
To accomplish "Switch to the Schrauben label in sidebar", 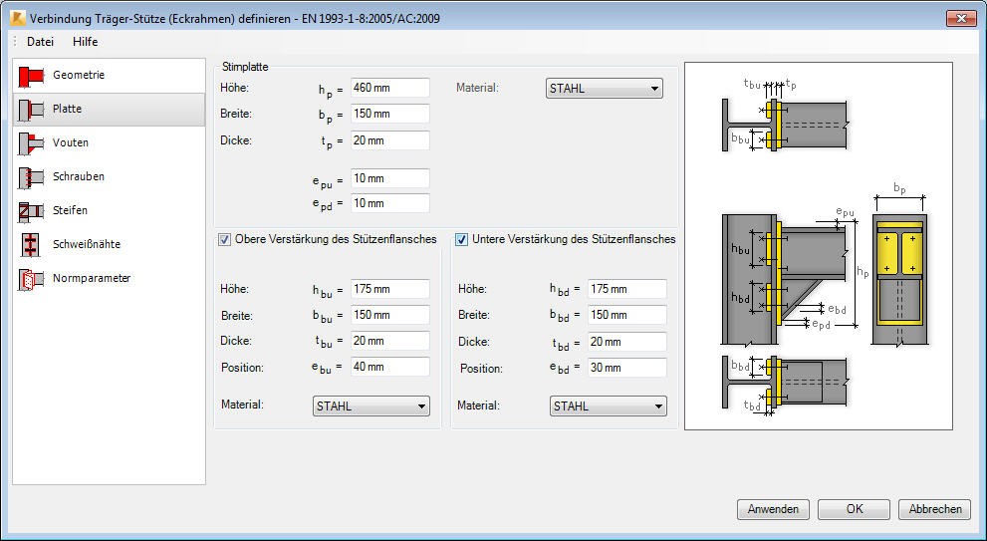I will pos(79,176).
